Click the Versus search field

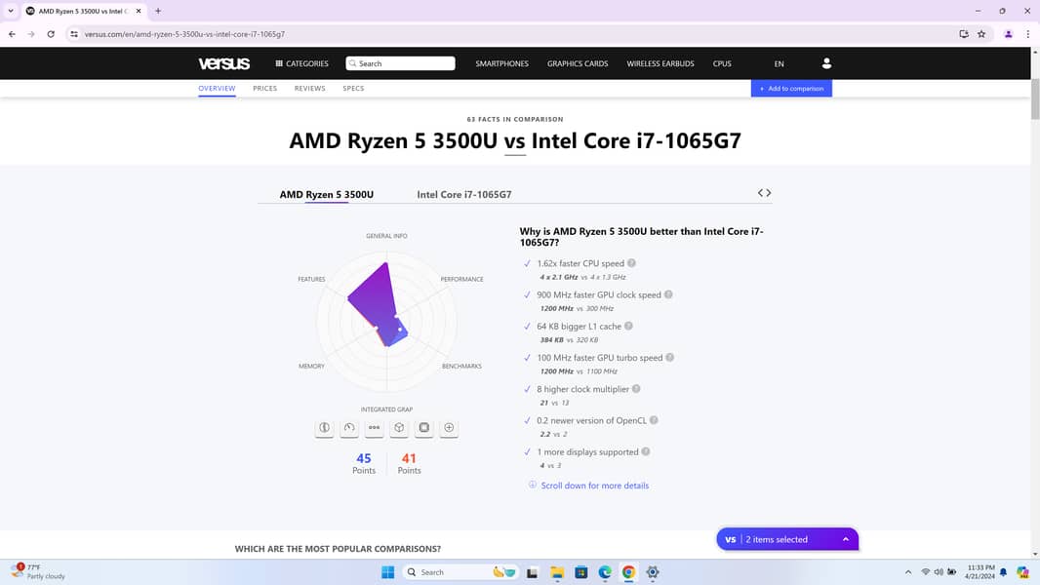coord(401,63)
